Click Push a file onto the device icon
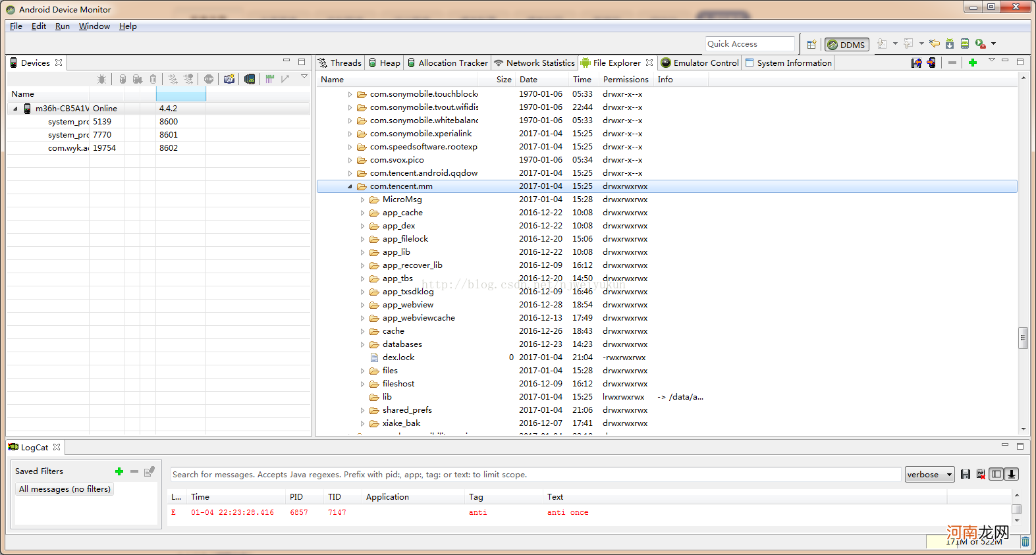1036x555 pixels. click(x=931, y=63)
